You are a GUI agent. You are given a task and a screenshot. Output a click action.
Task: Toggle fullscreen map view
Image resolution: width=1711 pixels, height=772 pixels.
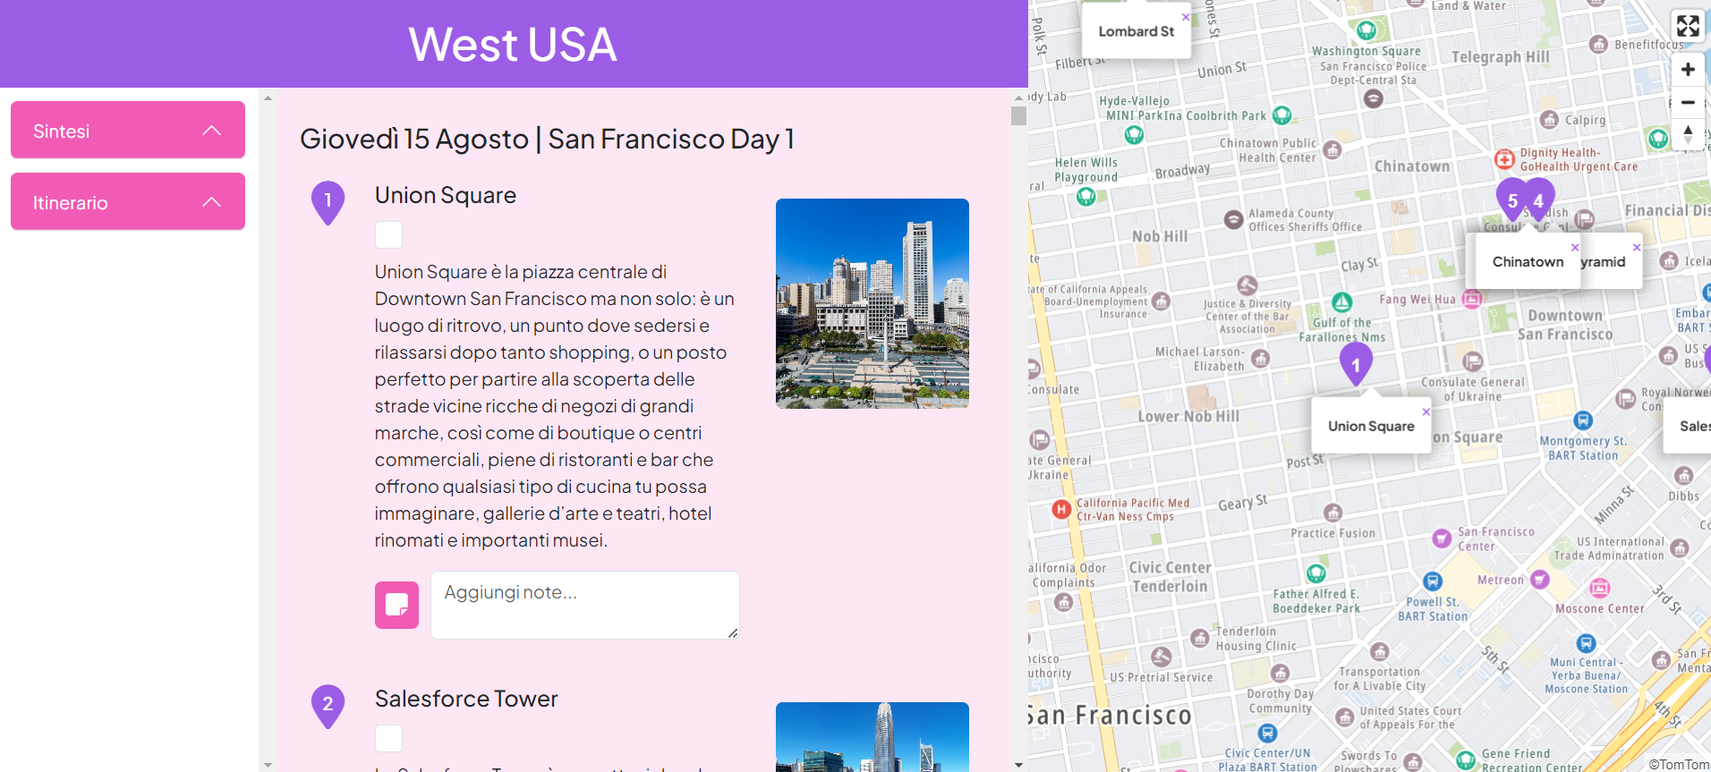[1688, 26]
